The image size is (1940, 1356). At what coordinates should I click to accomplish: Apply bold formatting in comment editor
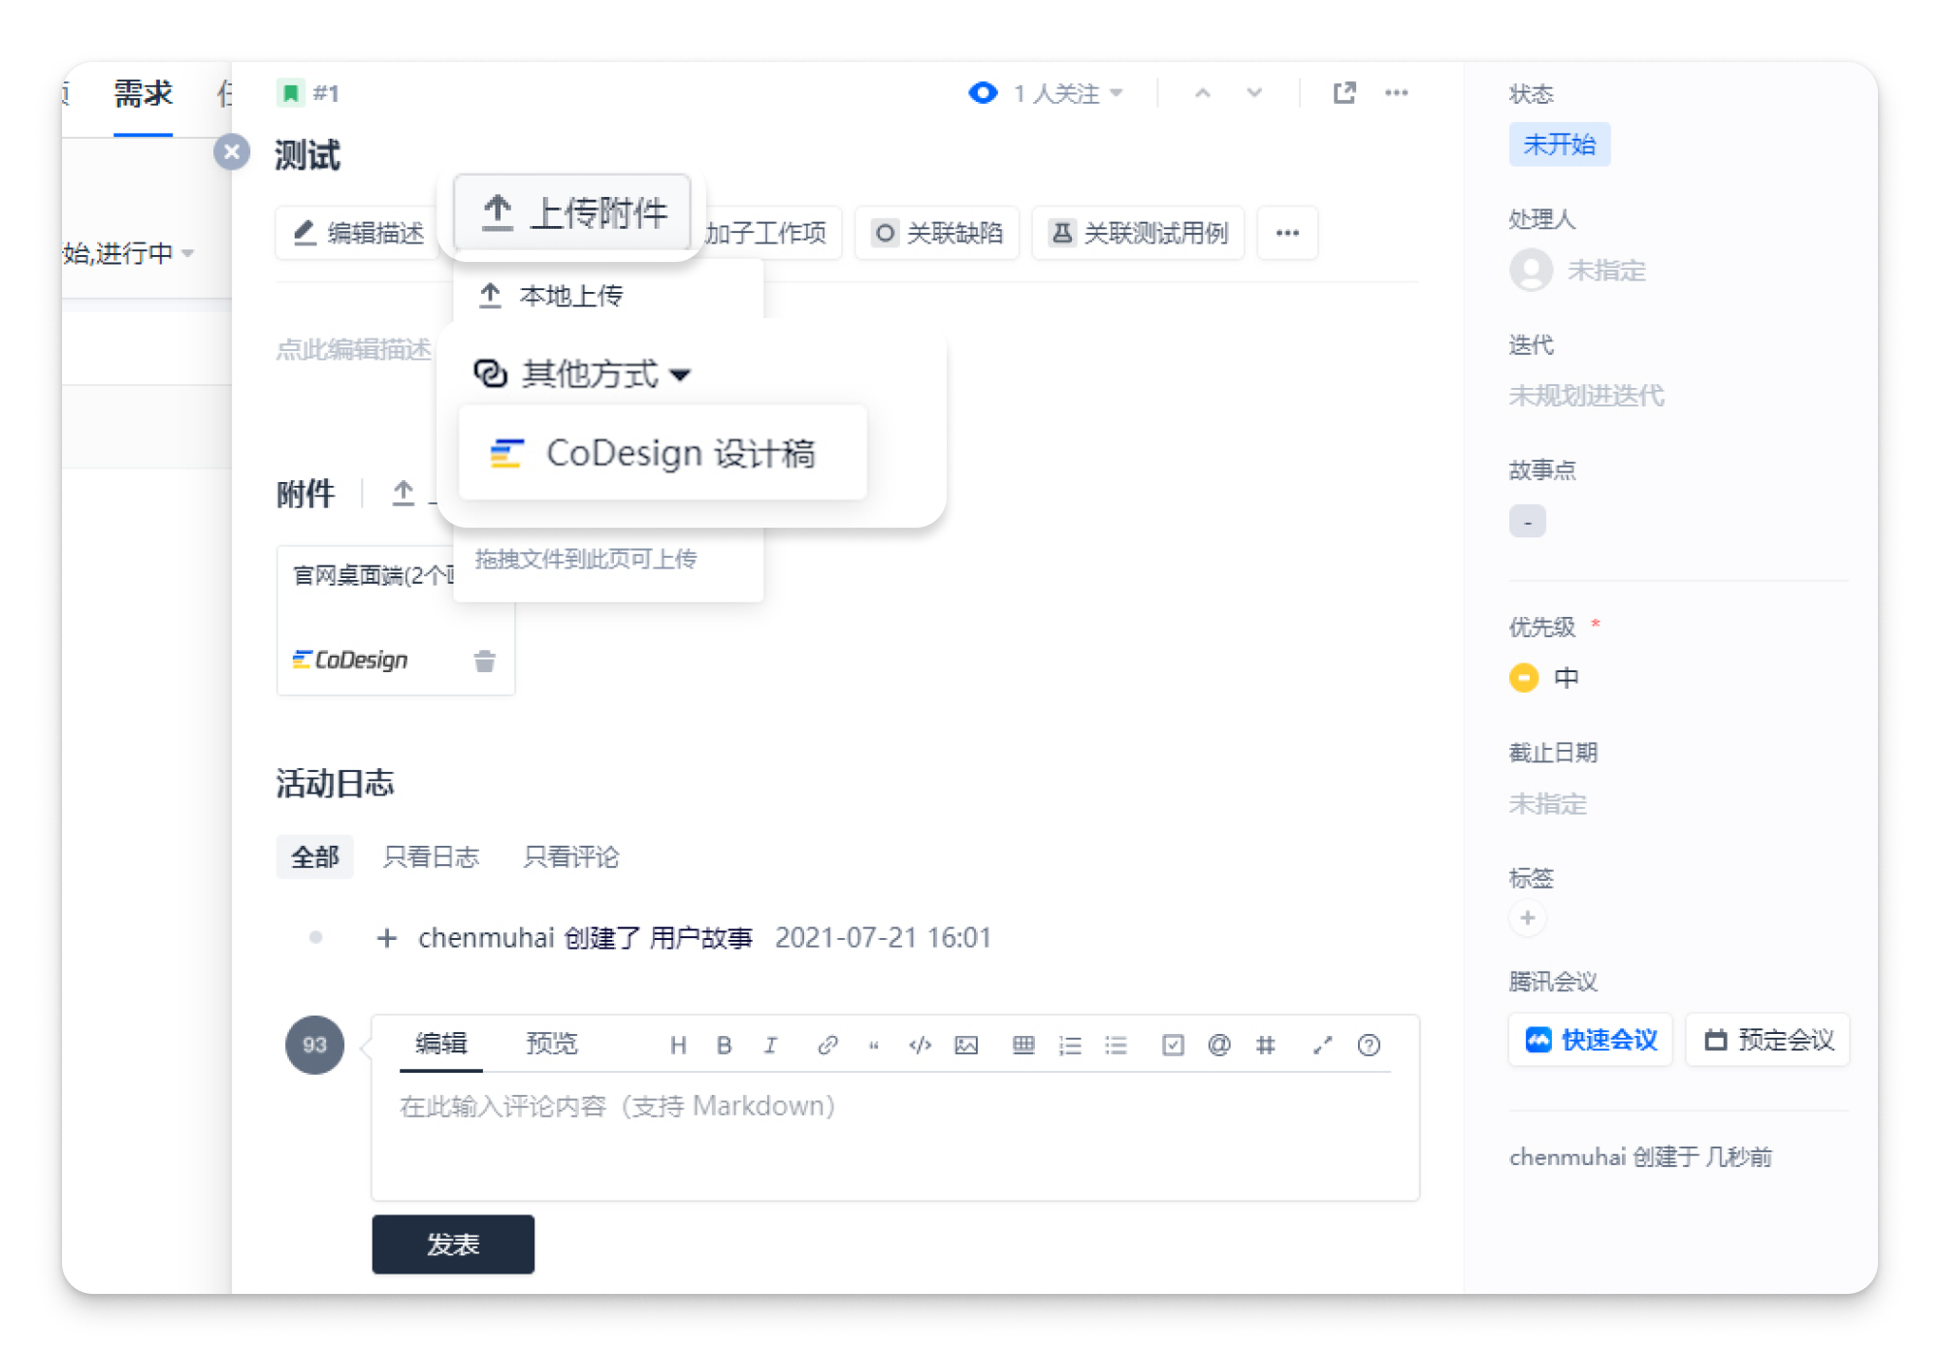point(724,1045)
